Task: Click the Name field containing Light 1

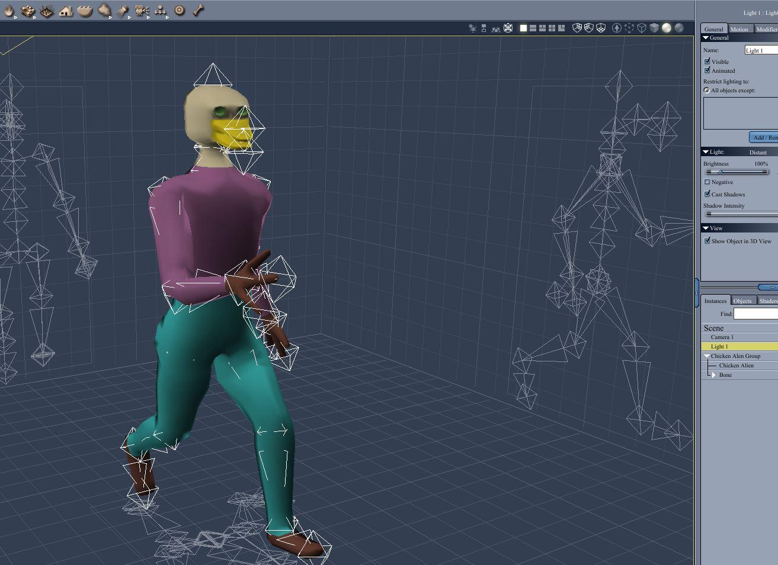Action: pyautogui.click(x=761, y=50)
